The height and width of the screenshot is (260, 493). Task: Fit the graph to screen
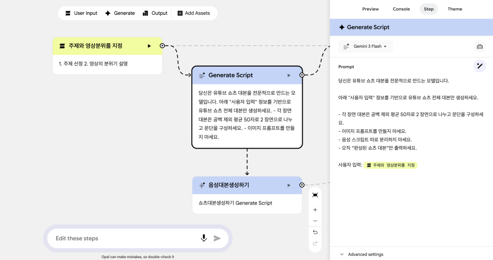pyautogui.click(x=315, y=195)
